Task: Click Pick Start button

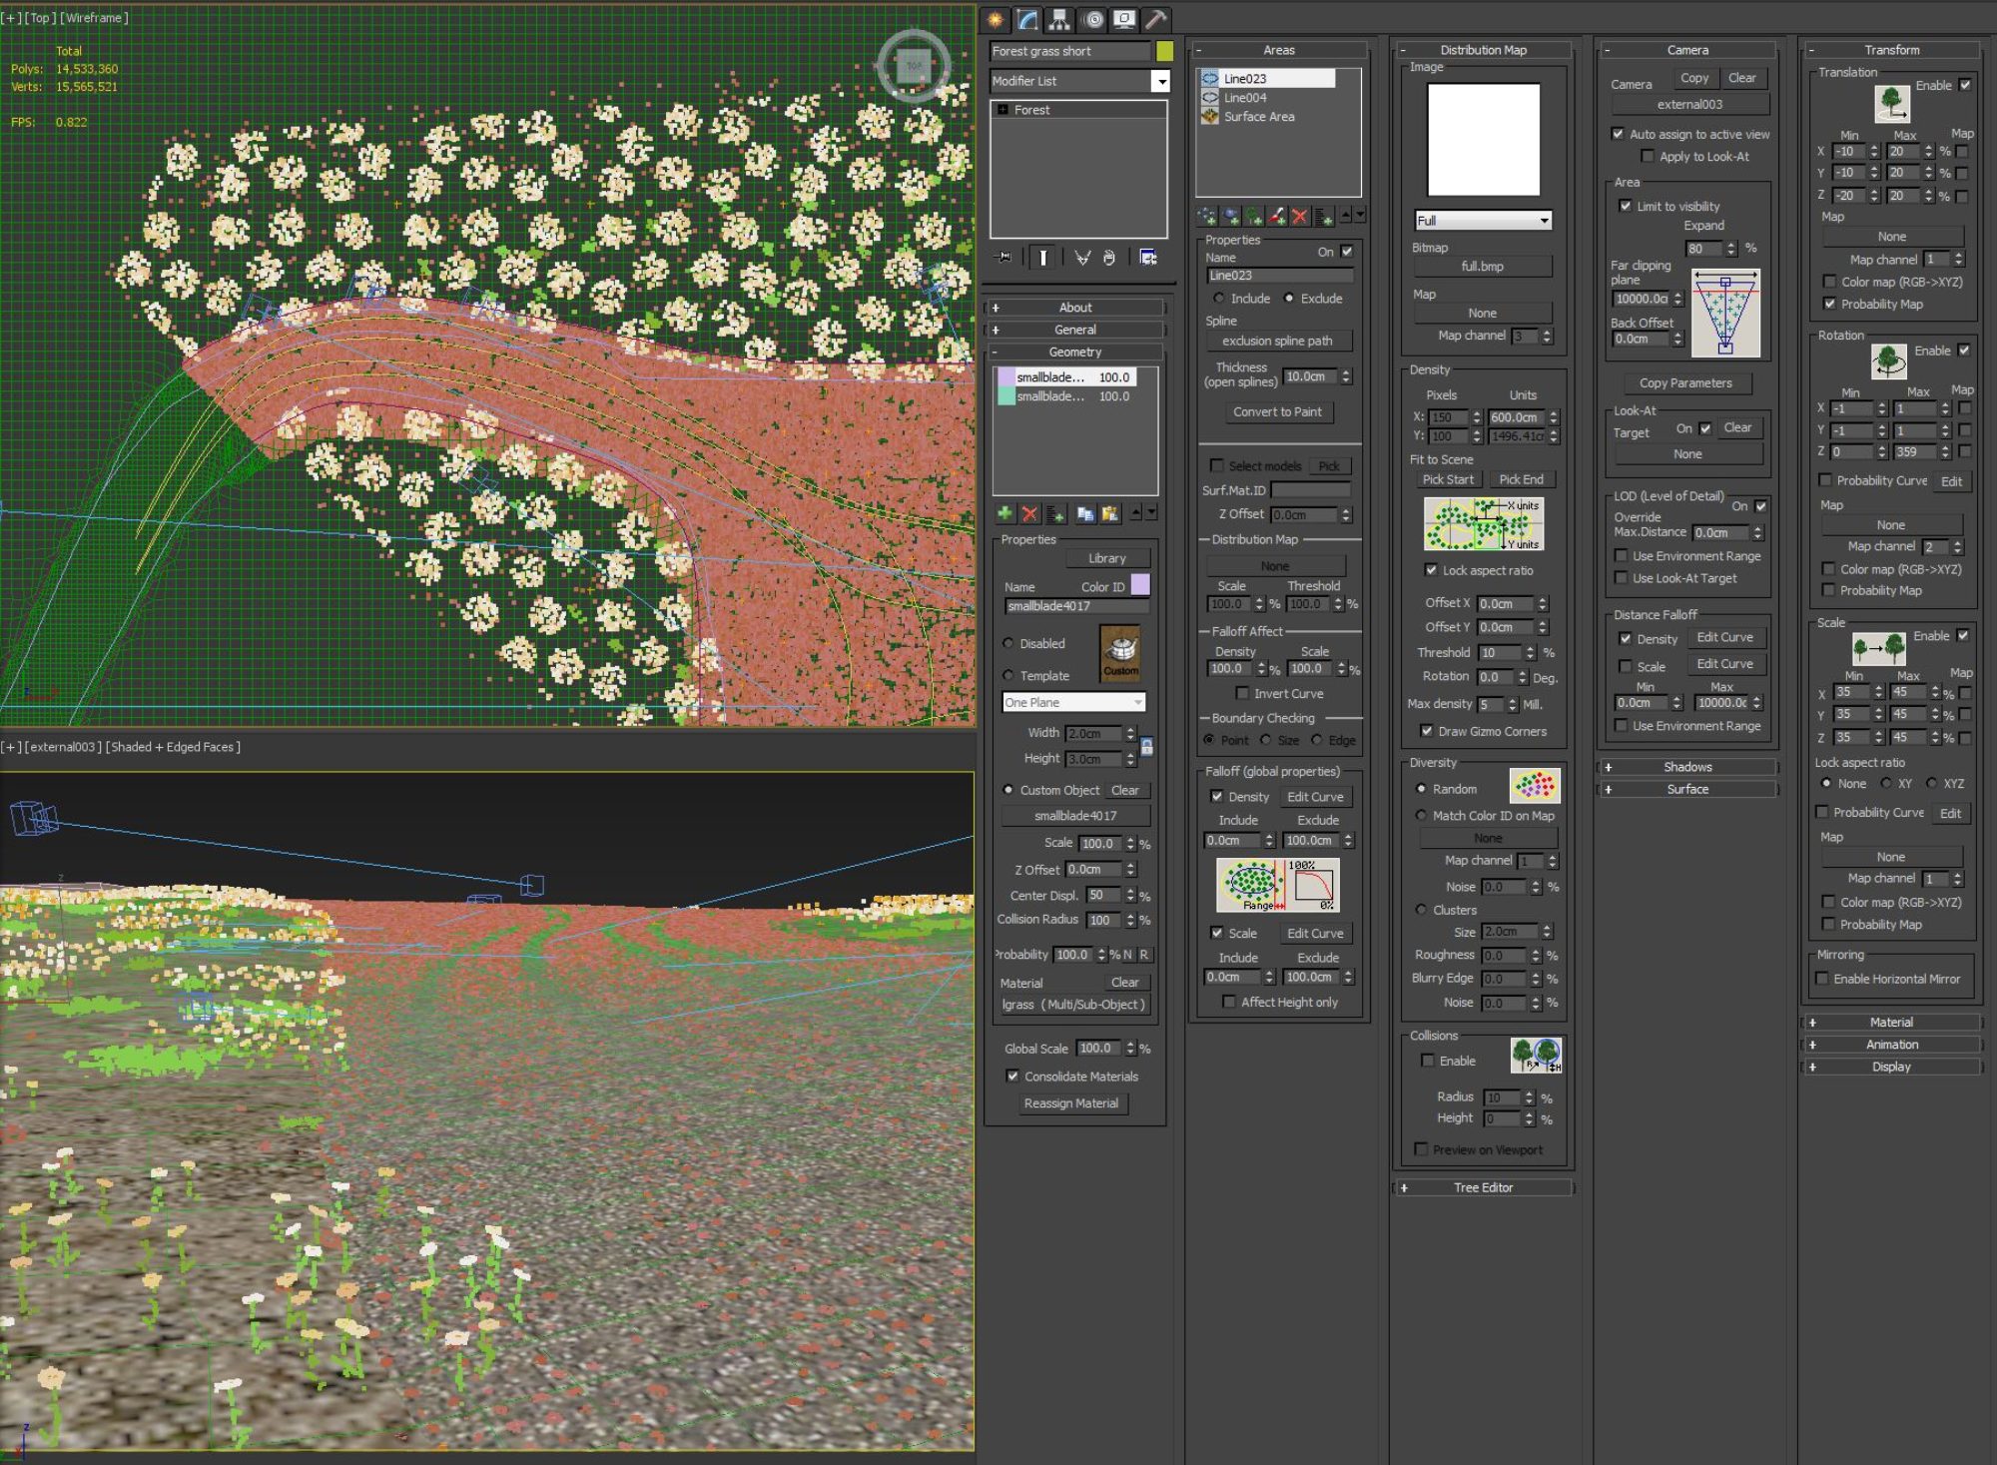Action: (1447, 479)
